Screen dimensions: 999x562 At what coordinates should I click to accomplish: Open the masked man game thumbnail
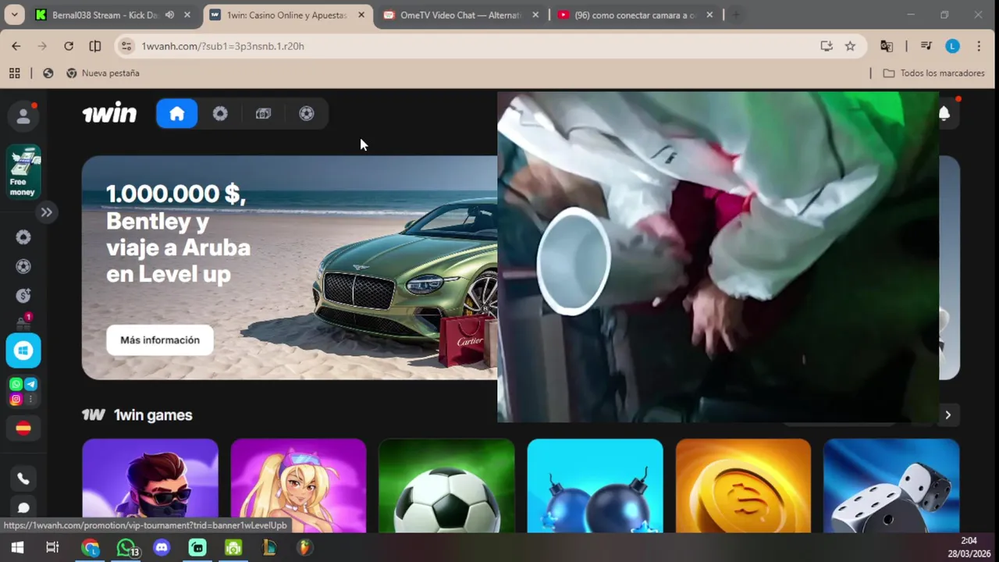coord(150,486)
